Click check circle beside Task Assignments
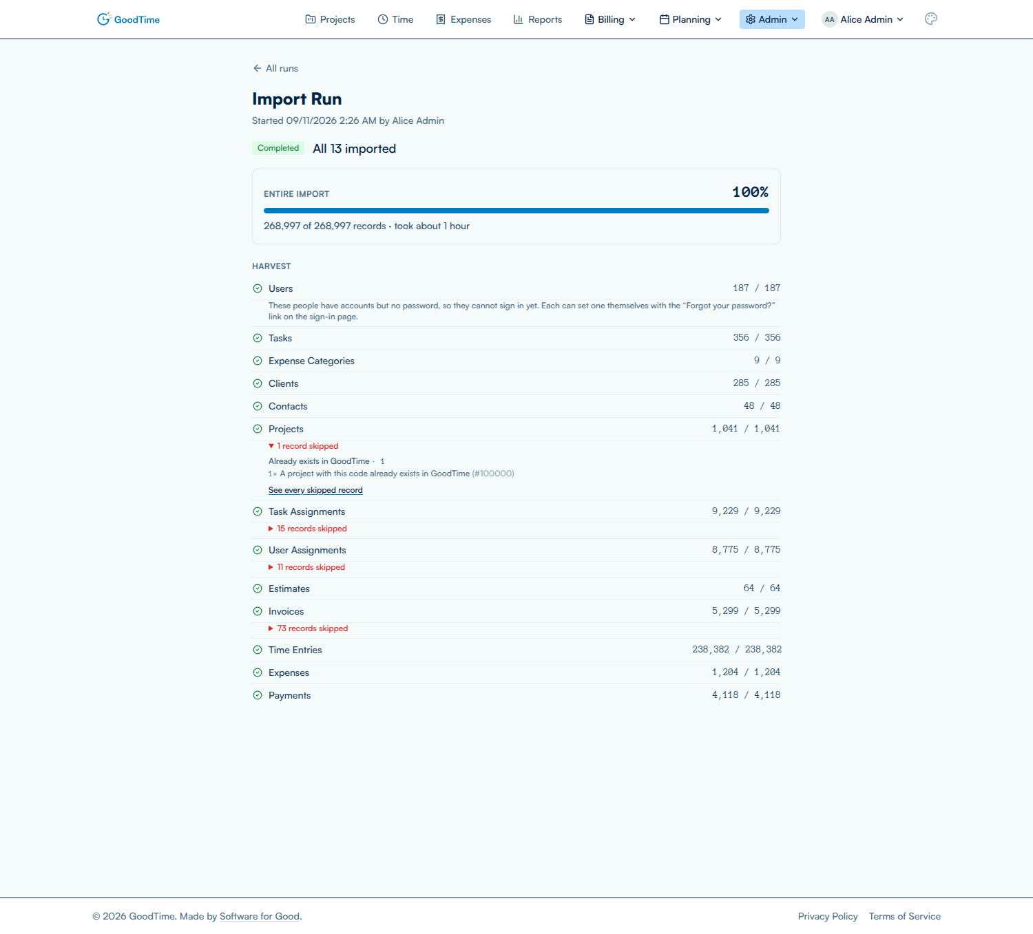 [x=258, y=511]
